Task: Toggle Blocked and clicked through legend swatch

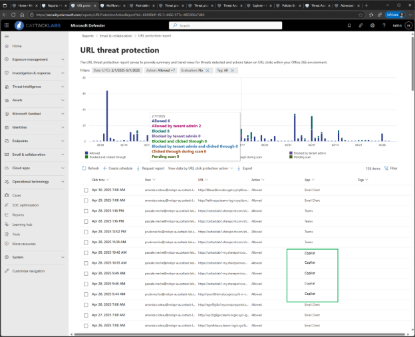Action: [x=86, y=157]
